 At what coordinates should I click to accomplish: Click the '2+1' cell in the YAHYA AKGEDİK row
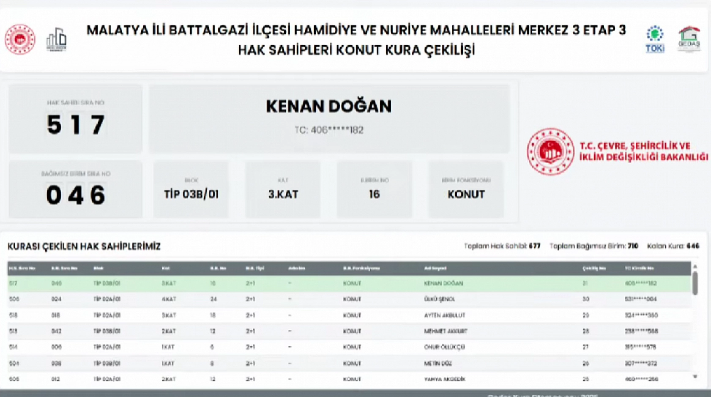[x=250, y=379]
